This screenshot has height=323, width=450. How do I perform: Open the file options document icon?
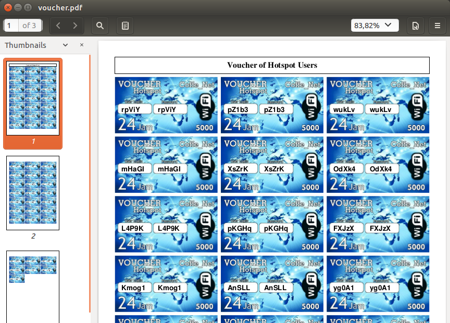(x=416, y=26)
